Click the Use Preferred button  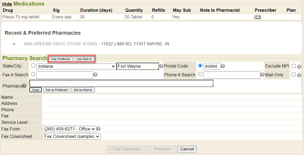coord(61,59)
